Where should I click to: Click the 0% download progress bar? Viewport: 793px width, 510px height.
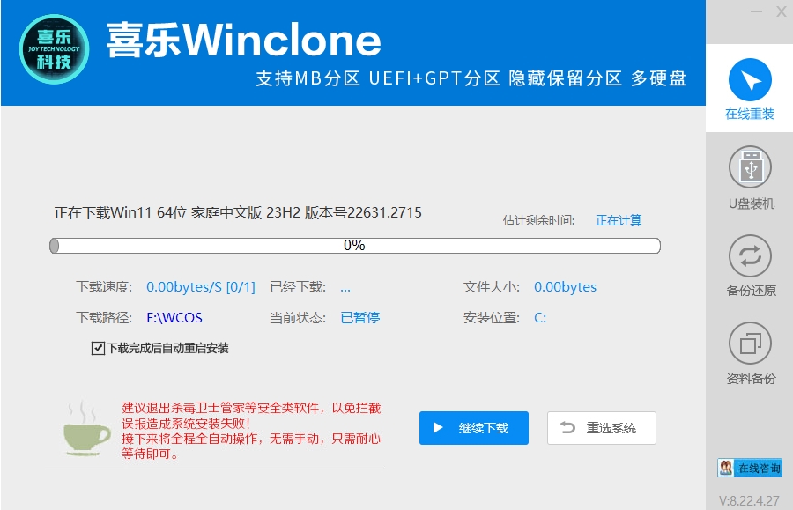355,246
